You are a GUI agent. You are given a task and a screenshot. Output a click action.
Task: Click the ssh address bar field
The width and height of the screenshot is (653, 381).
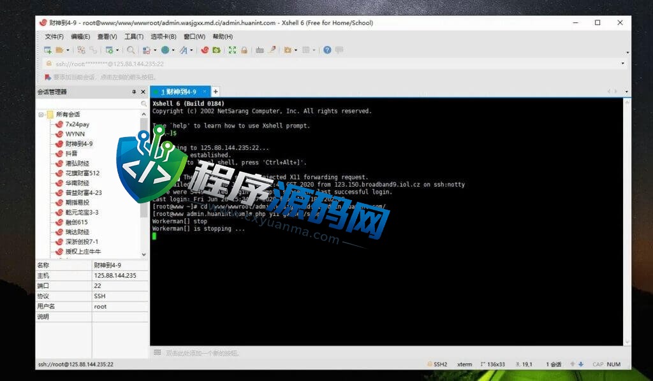click(331, 64)
